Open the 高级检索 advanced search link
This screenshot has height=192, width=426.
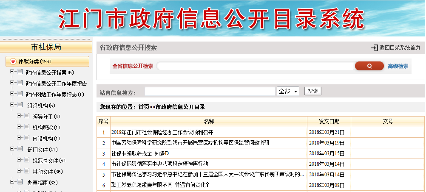click(398, 66)
